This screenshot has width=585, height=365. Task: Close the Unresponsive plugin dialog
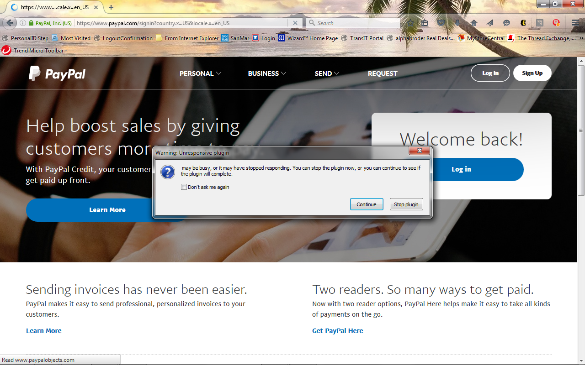click(x=419, y=151)
